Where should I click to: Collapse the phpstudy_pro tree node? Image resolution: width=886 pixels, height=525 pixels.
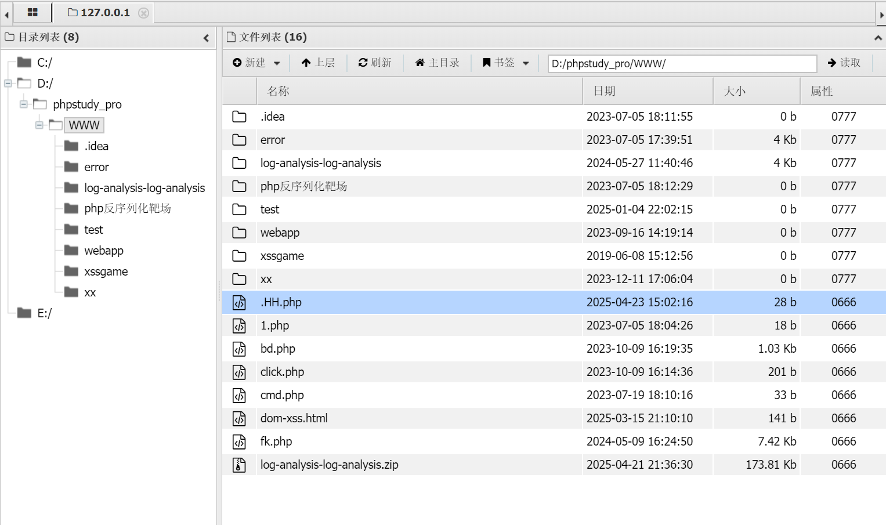click(24, 104)
